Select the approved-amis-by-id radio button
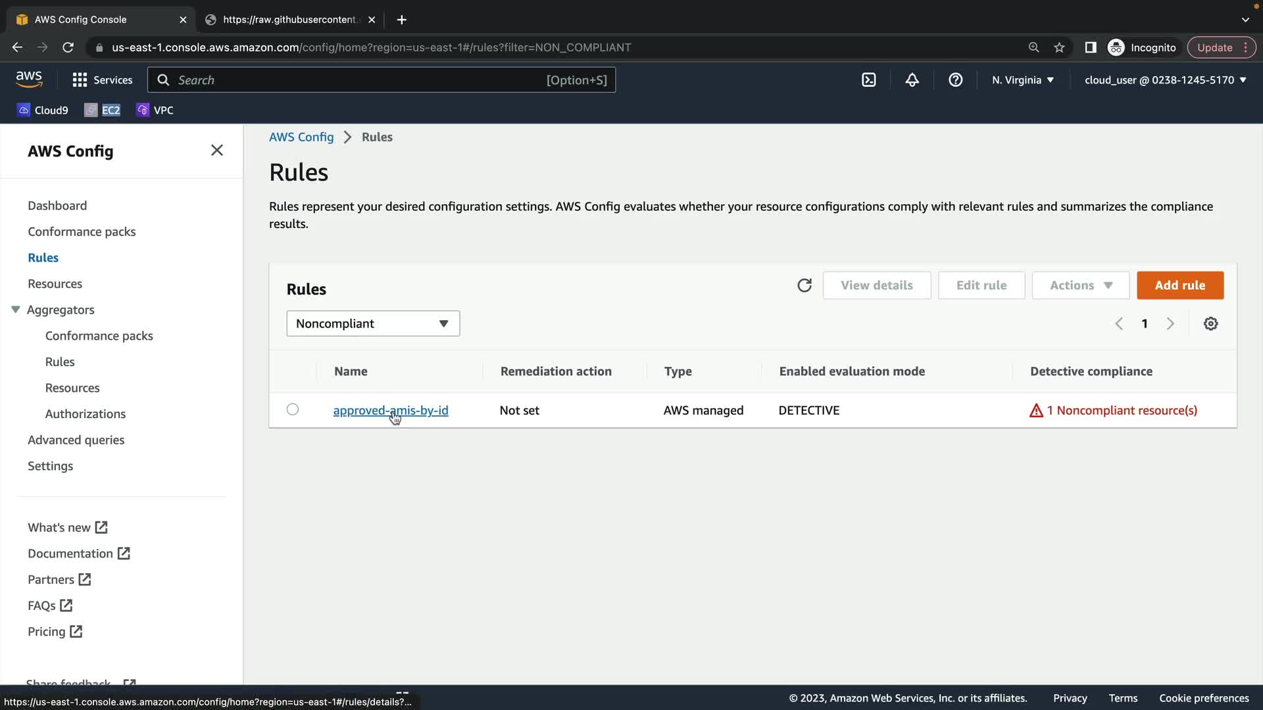This screenshot has height=710, width=1263. click(293, 410)
